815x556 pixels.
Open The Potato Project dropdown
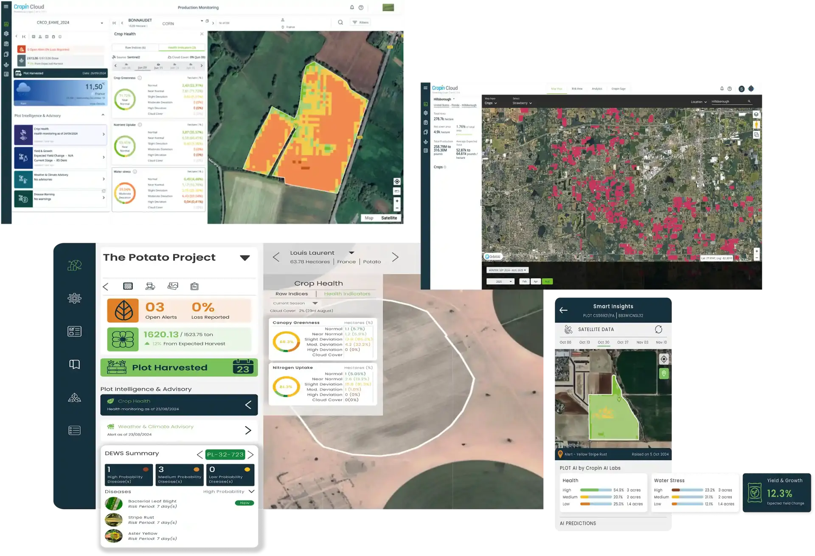(x=245, y=258)
